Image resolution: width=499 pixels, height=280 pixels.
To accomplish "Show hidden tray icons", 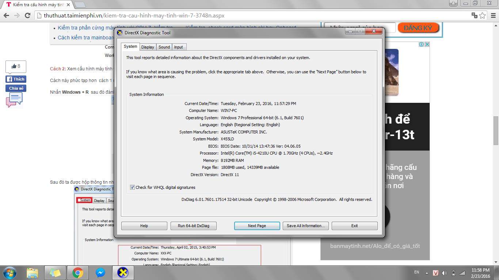I will (426, 273).
